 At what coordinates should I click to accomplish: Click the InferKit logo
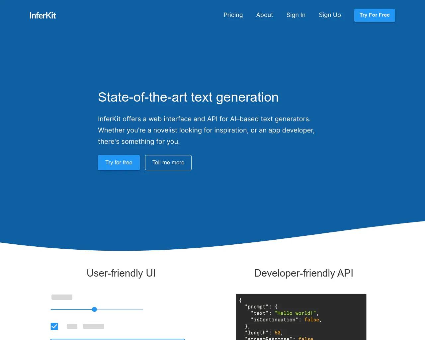click(x=43, y=15)
